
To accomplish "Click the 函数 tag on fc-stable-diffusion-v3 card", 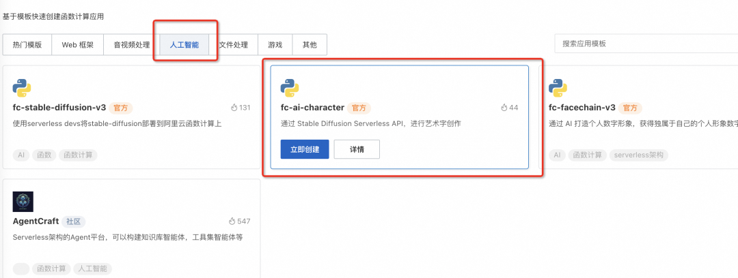I will click(44, 155).
